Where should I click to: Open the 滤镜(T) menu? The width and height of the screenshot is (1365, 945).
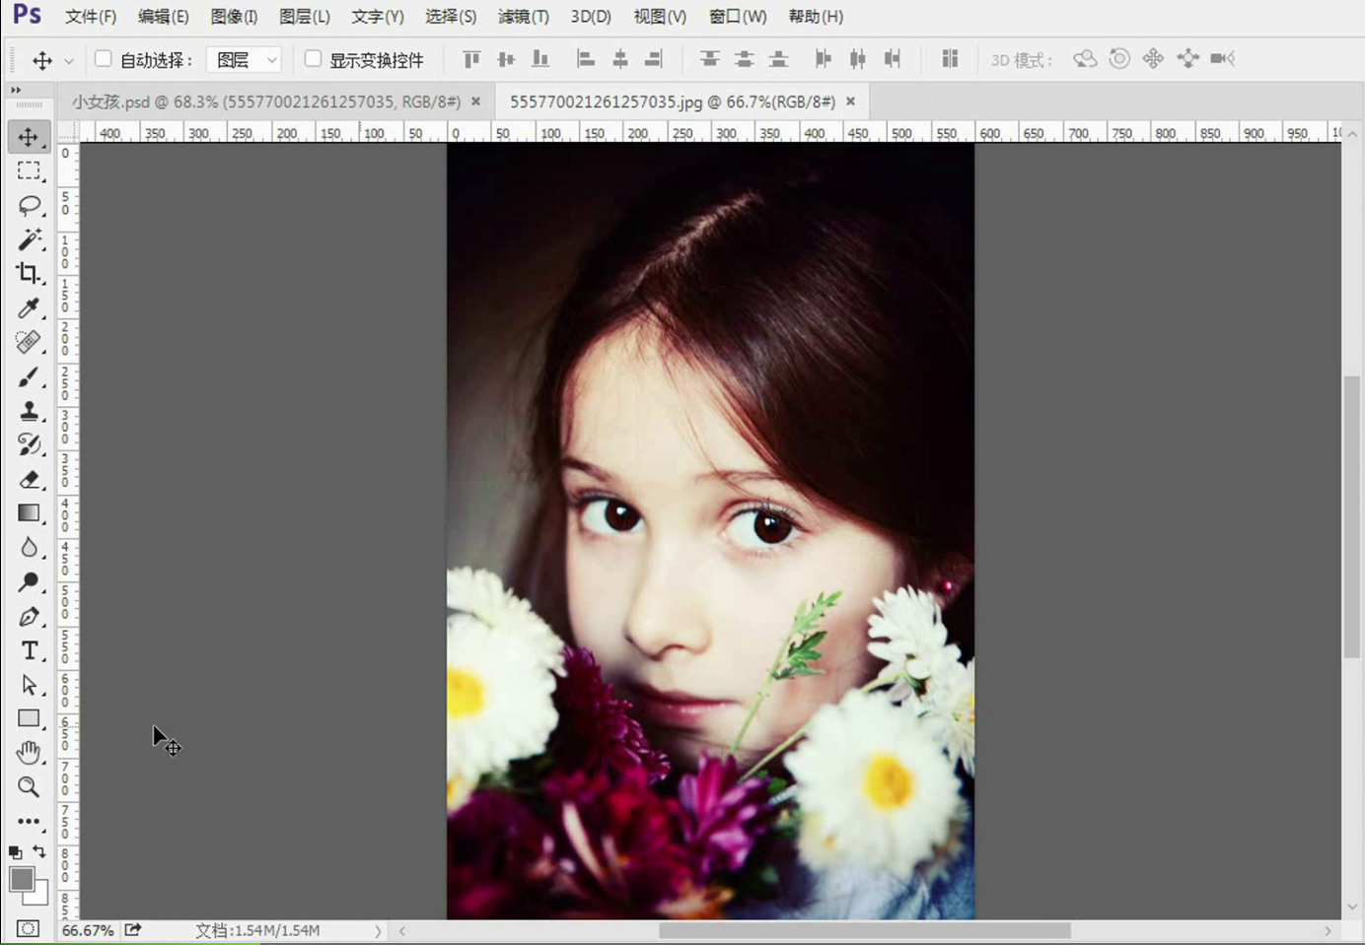tap(524, 17)
